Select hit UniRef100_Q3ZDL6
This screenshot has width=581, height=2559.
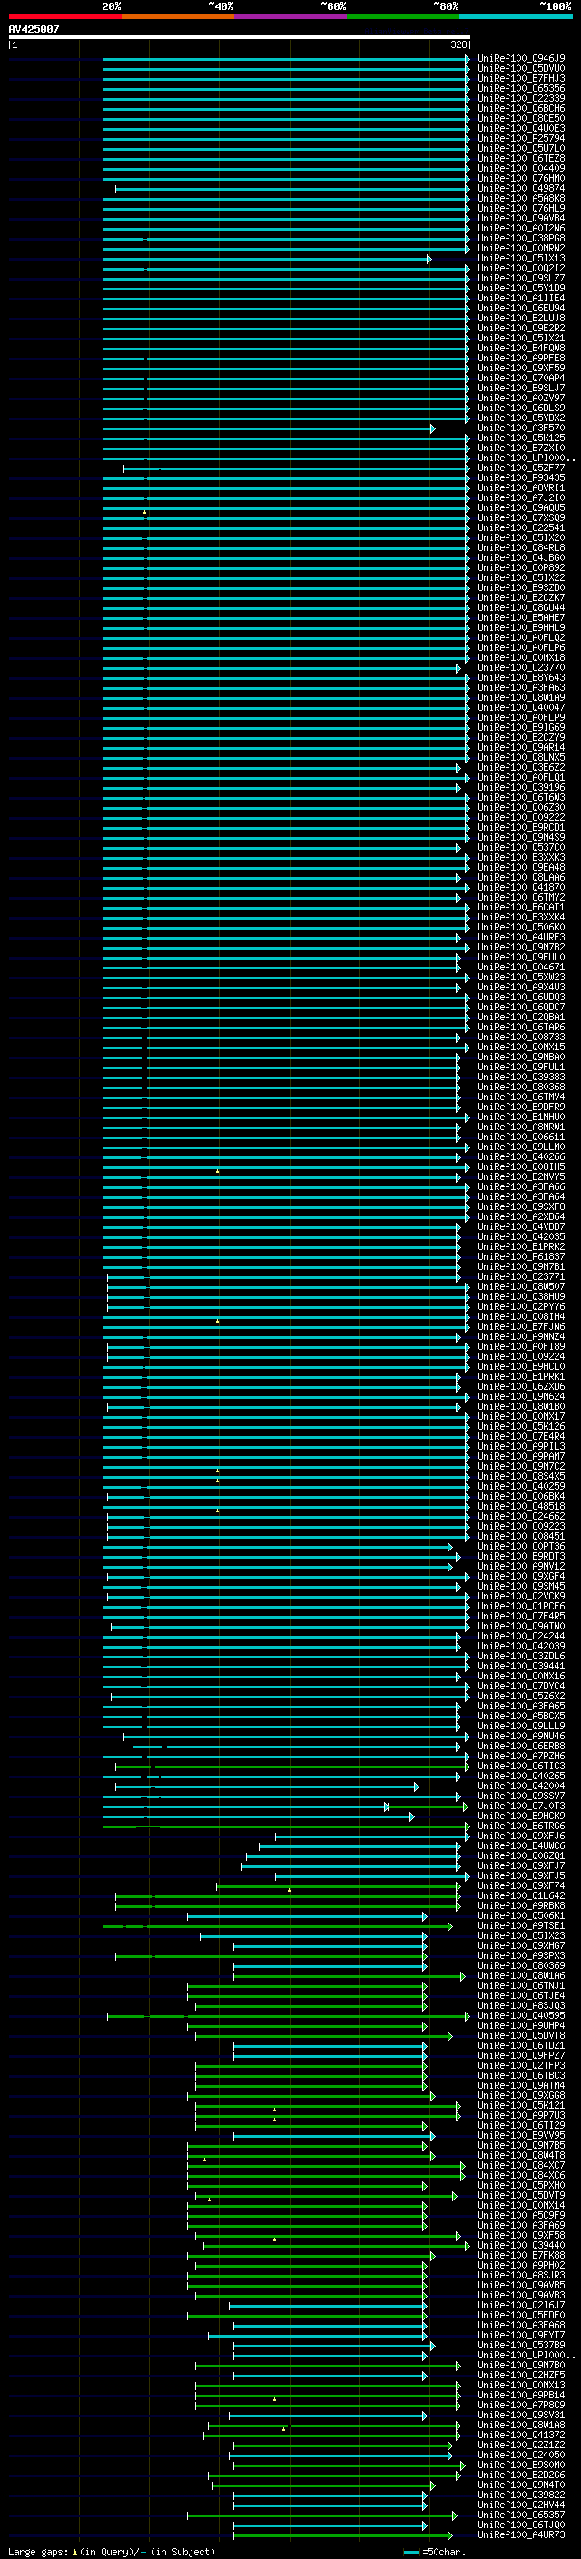coord(521,1657)
